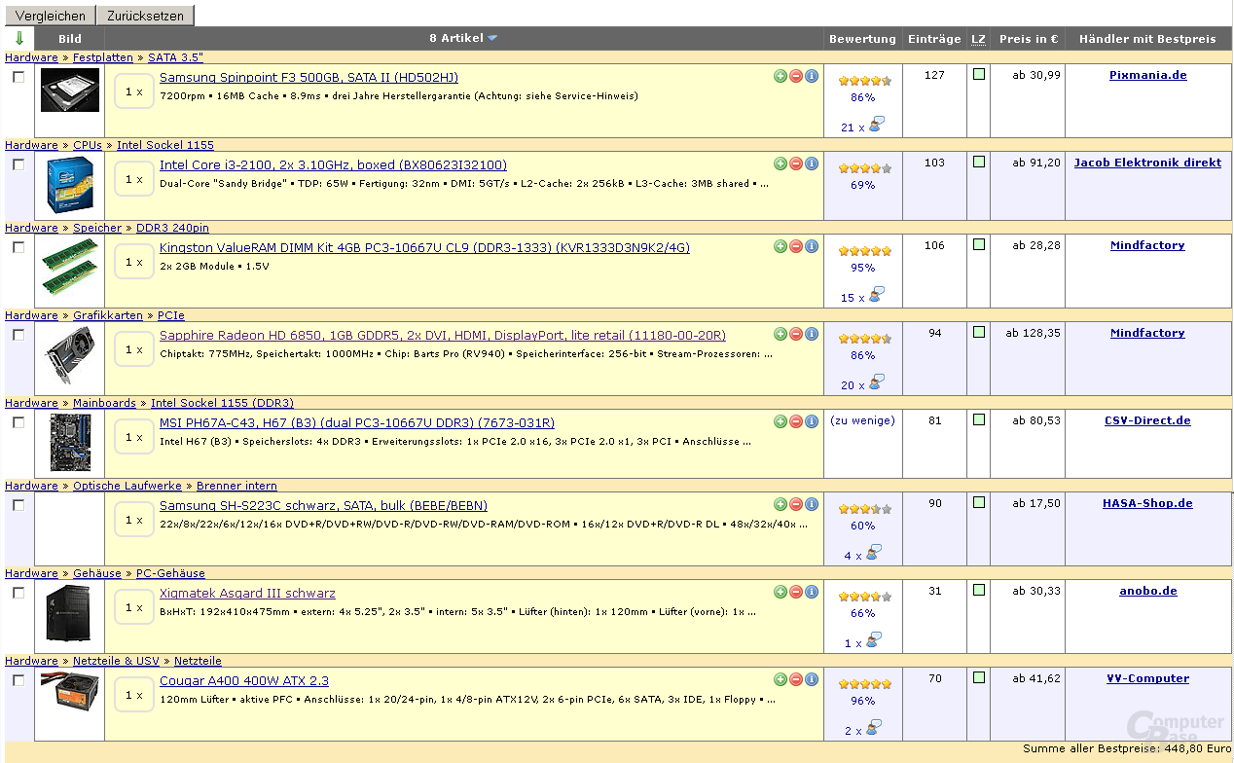This screenshot has width=1234, height=763.
Task: Click the Händler mit Bestpreis column header
Action: coord(1147,39)
